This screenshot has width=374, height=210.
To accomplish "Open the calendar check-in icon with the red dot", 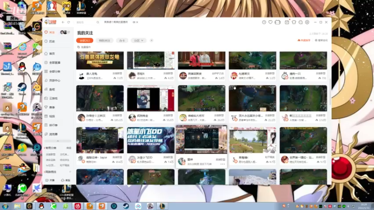I will coord(287,22).
